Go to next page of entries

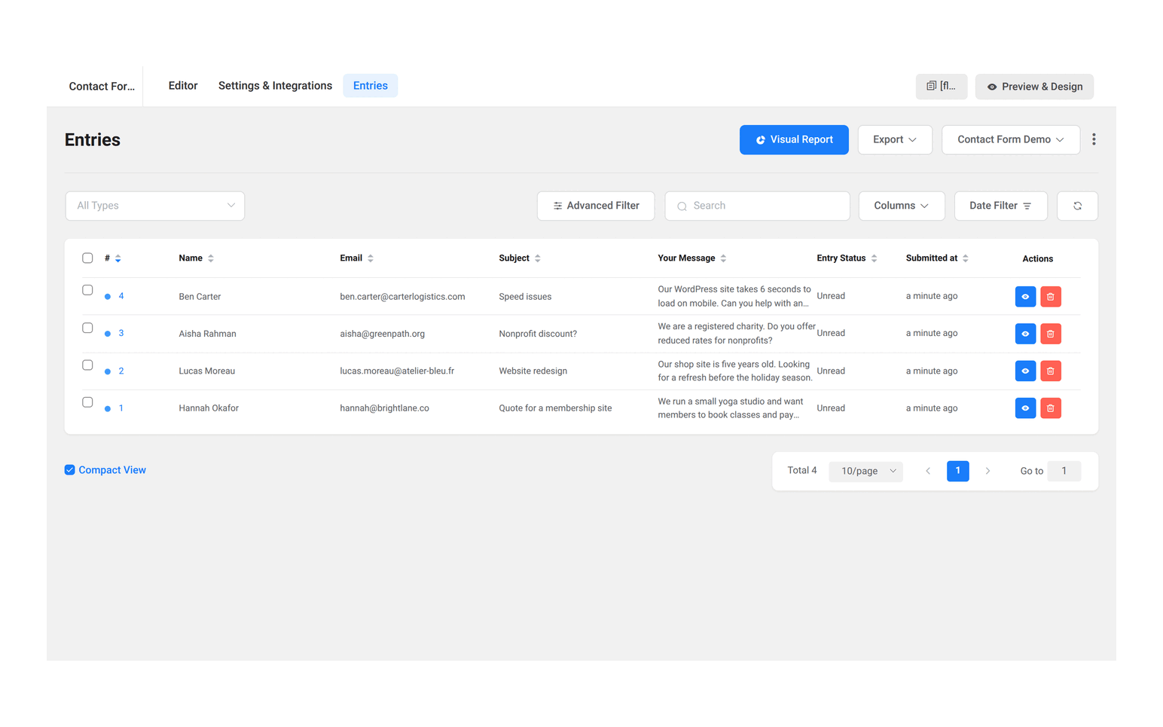pyautogui.click(x=987, y=471)
